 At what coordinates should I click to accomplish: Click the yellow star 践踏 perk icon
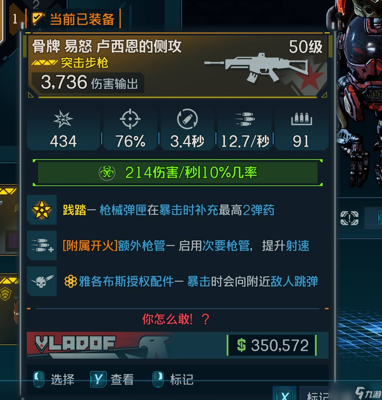[42, 210]
